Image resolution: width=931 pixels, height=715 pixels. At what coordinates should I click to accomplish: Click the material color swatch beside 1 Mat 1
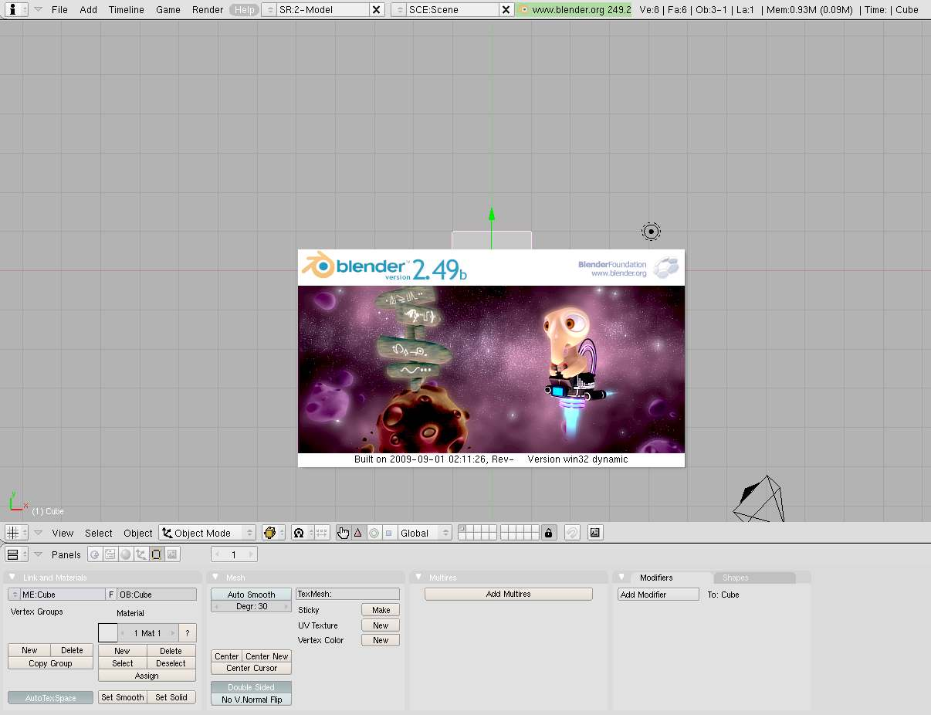pyautogui.click(x=108, y=633)
